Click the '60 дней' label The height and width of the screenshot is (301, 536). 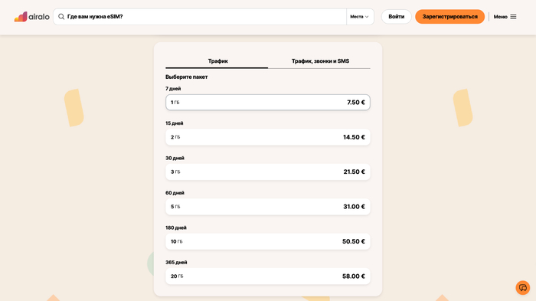(175, 193)
